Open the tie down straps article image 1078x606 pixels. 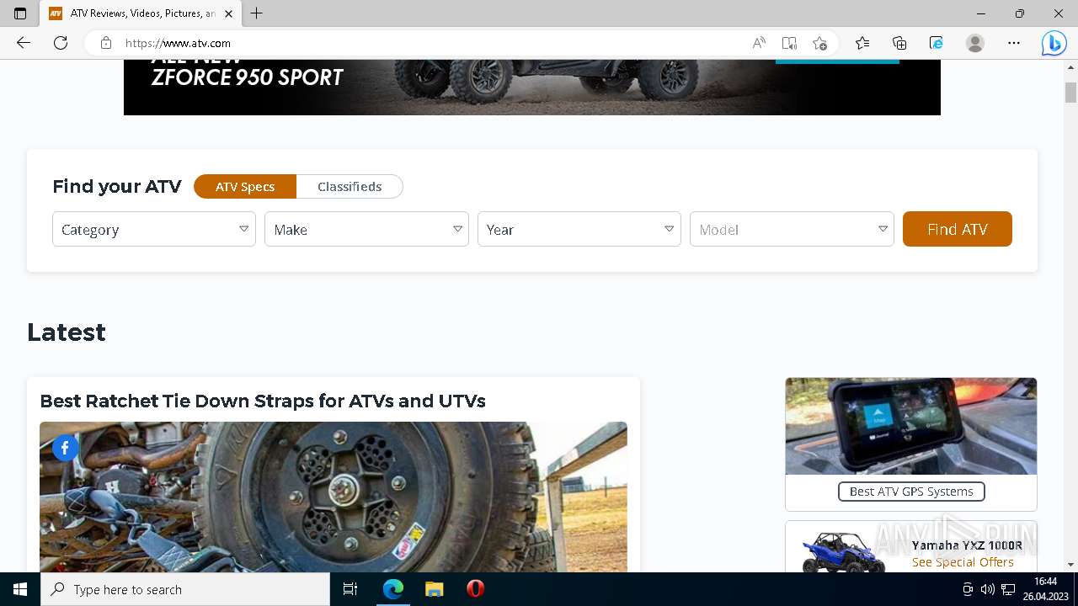(334, 497)
